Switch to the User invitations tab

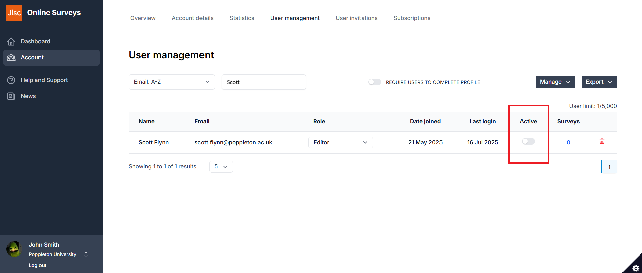coord(356,18)
